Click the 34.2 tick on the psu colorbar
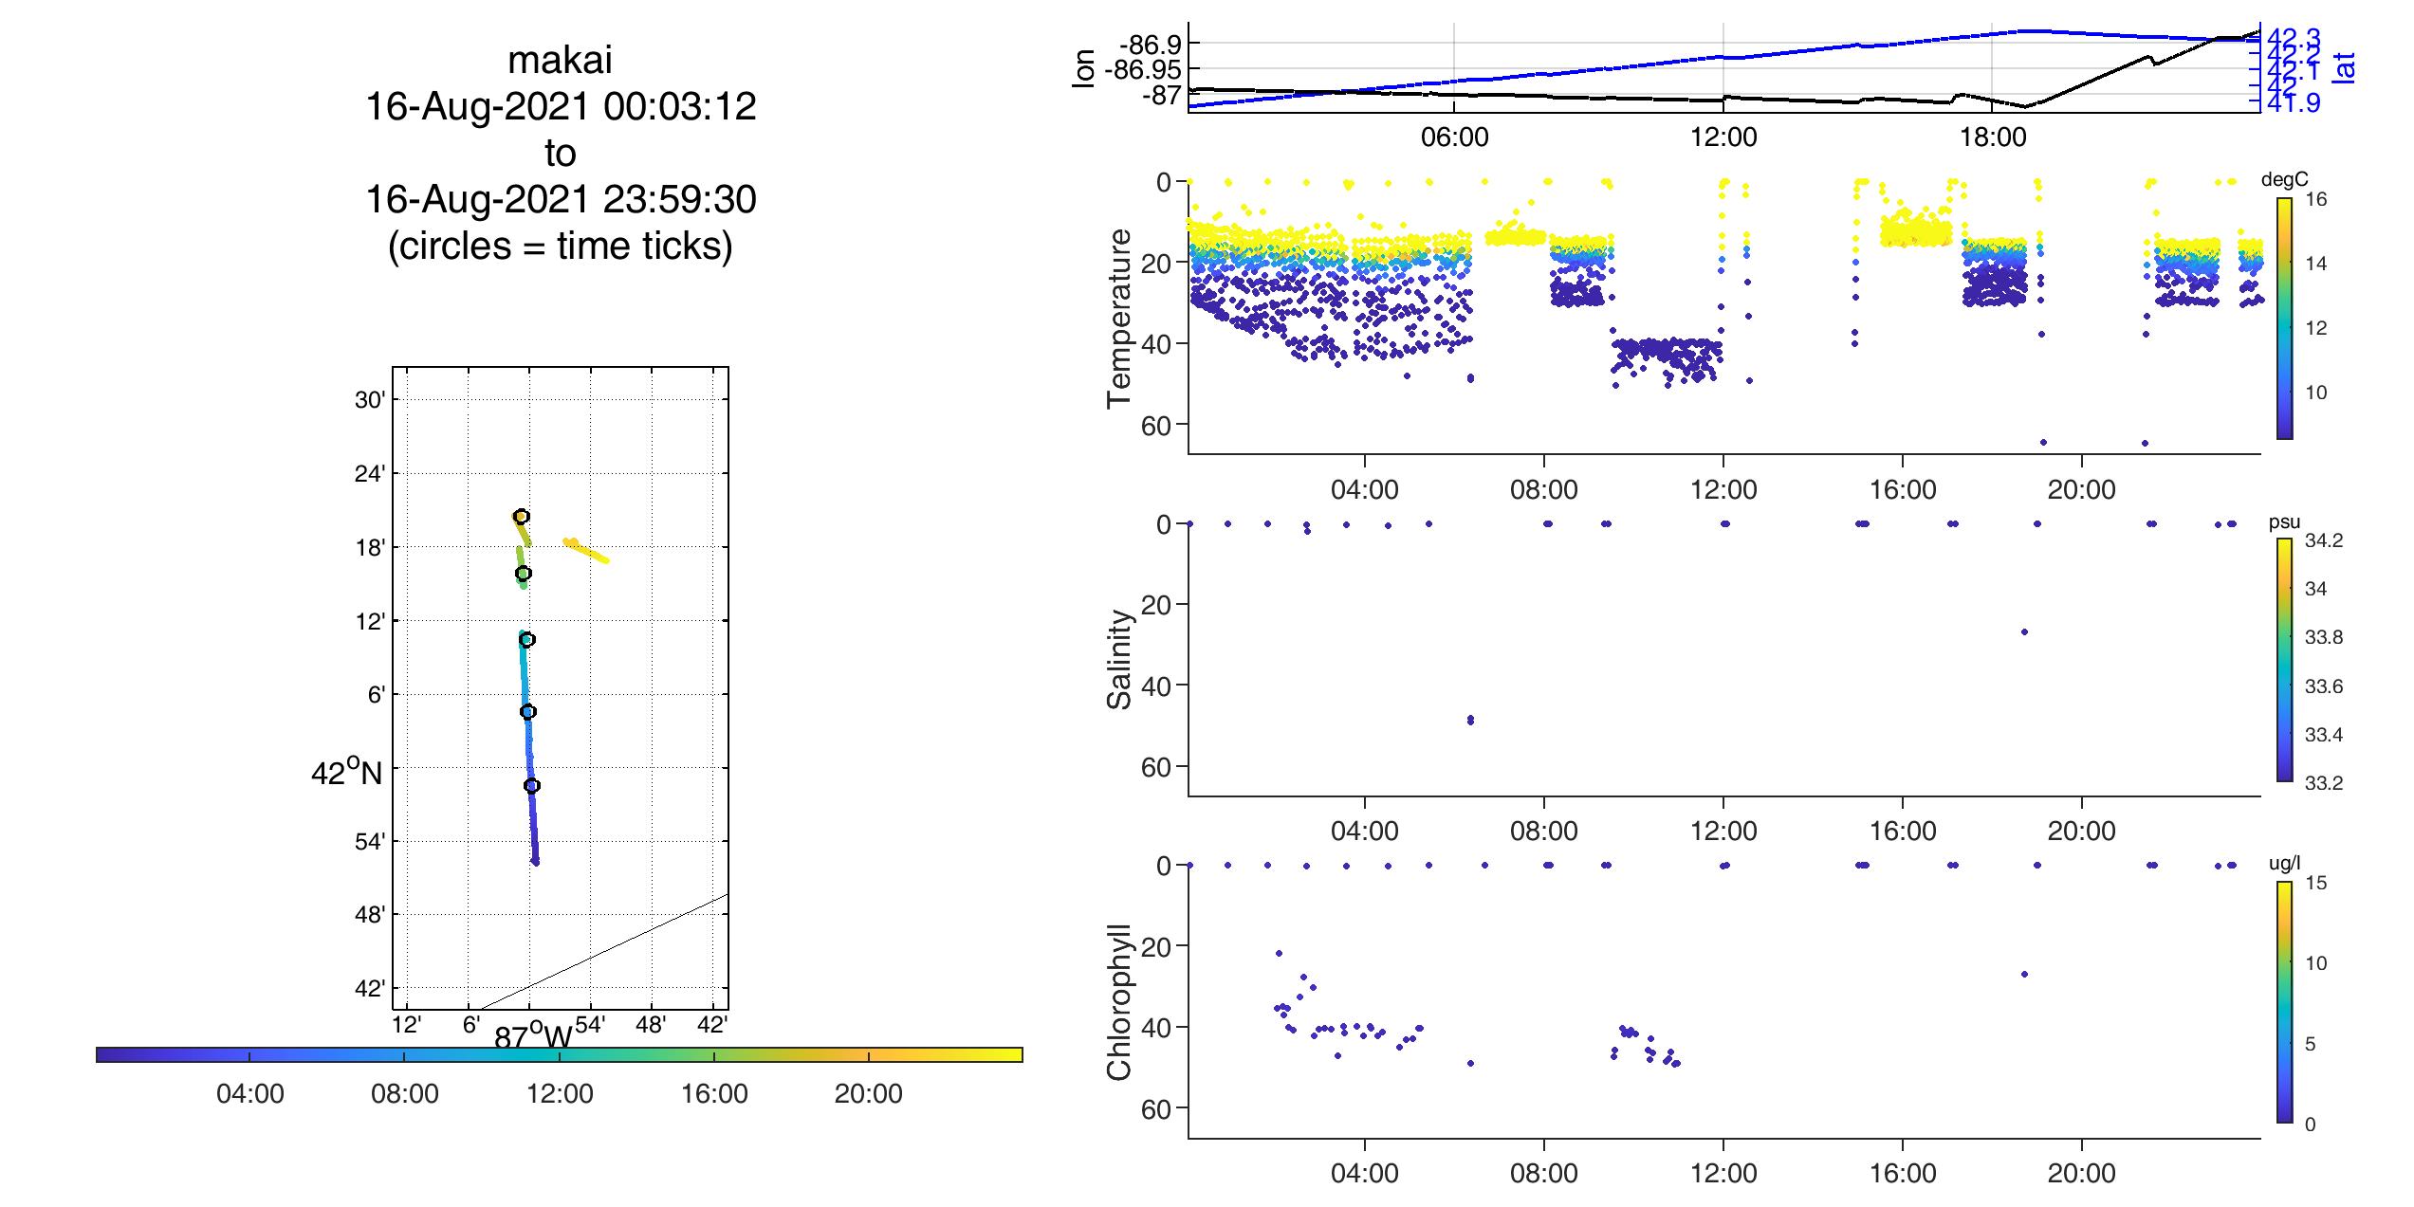Screen dimensions: 2414x1207 pyautogui.click(x=2324, y=540)
